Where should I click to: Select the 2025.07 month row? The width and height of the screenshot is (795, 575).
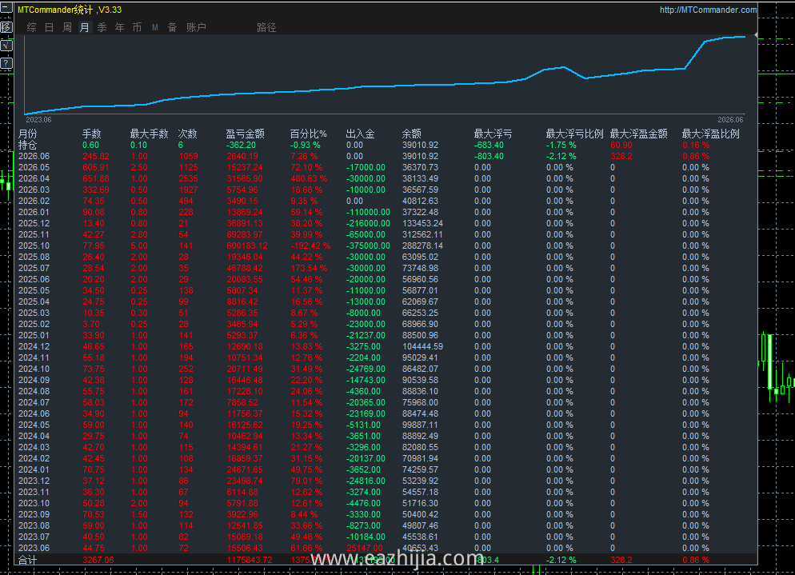click(34, 268)
